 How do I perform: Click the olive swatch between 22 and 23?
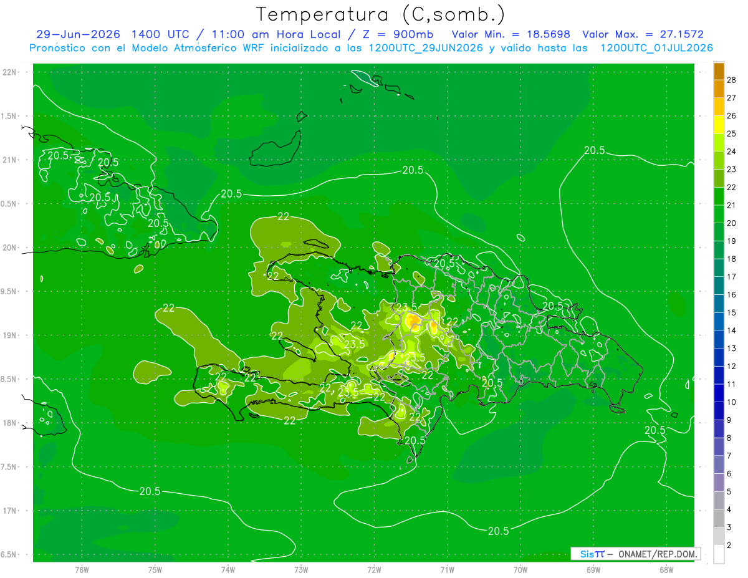coord(719,178)
